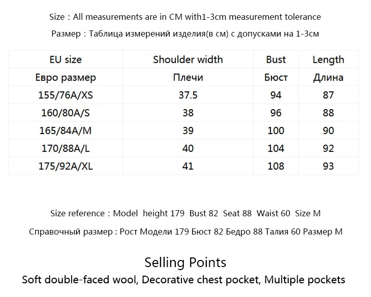Click the measurement tolerance note at top
371x297 pixels.
pos(185,17)
